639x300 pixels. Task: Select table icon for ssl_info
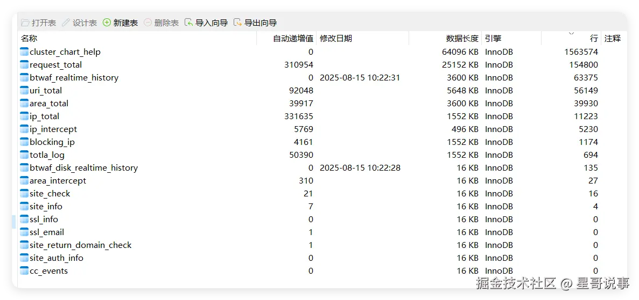click(24, 219)
